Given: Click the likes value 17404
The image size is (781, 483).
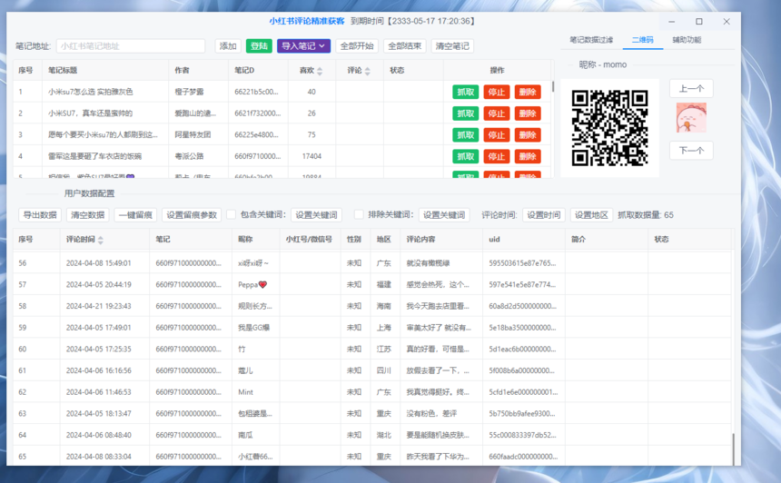Looking at the screenshot, I should pos(311,156).
